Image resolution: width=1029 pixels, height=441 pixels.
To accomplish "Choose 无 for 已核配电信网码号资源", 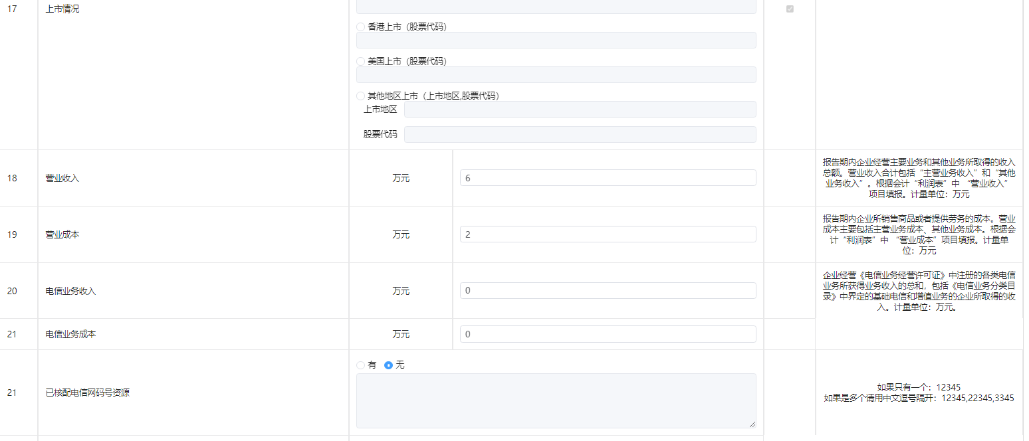I will 389,365.
